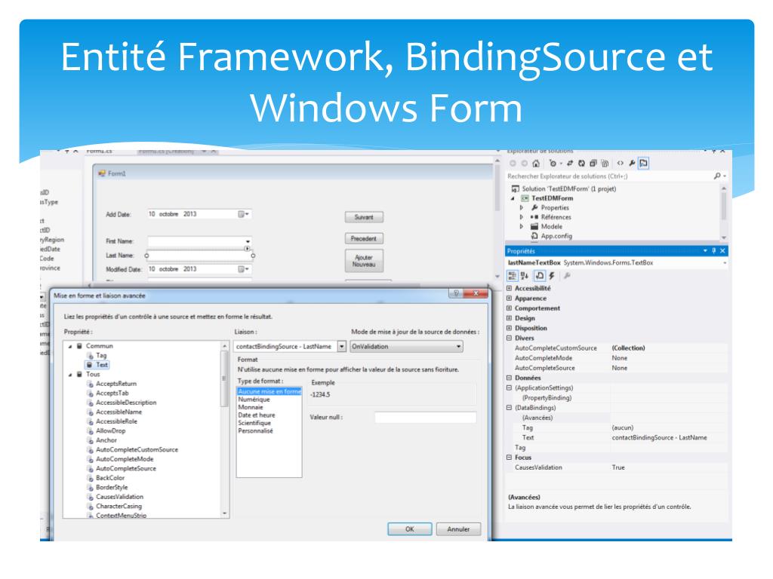Screen dimensions: 773x579
Task: Click the Form1 window icon in designer
Action: 102,173
